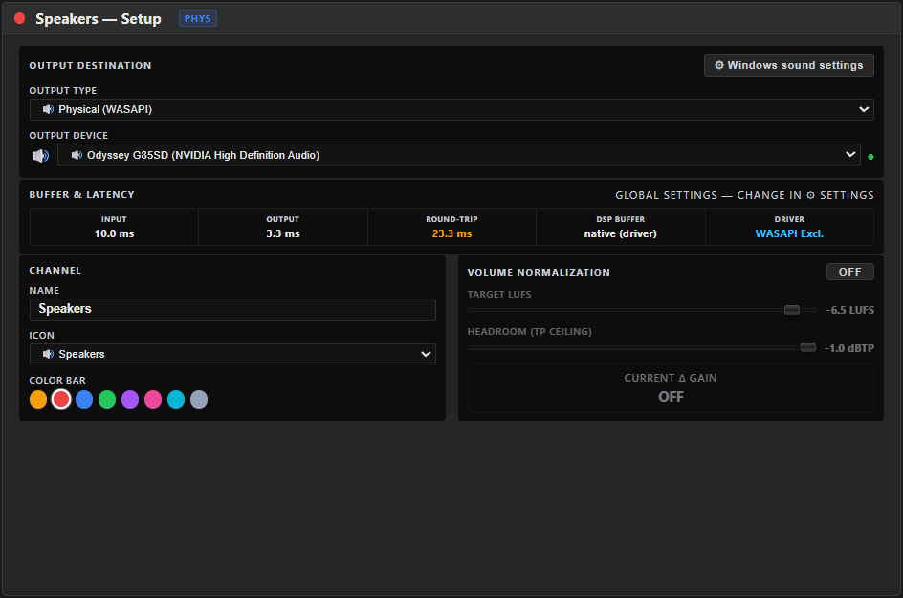This screenshot has width=903, height=598.
Task: Click the Target LUFS slider handle
Action: coord(792,310)
